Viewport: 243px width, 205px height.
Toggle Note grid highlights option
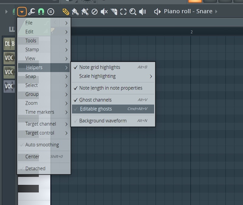pyautogui.click(x=100, y=67)
